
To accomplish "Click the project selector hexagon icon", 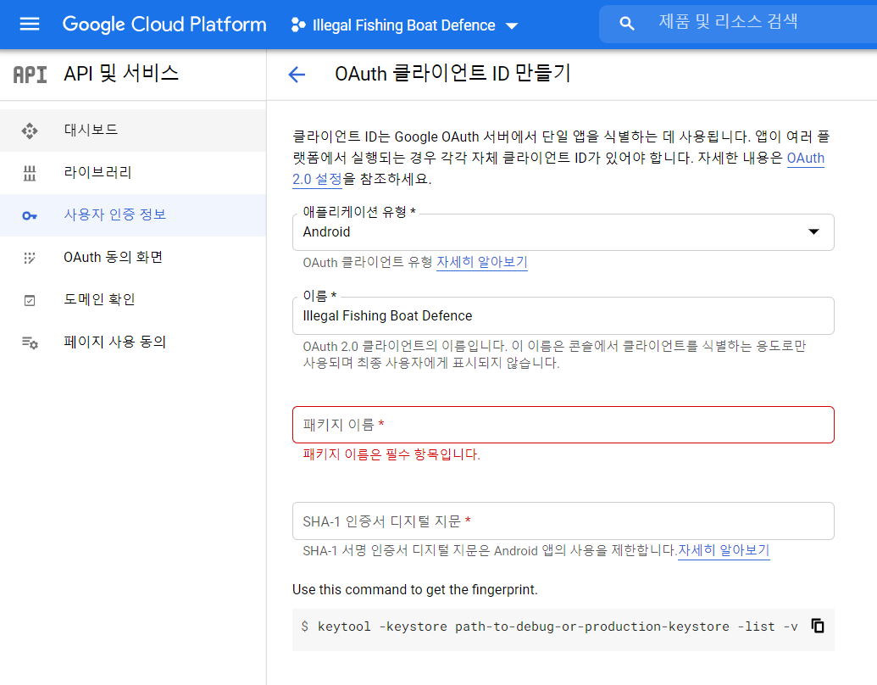I will tap(298, 25).
